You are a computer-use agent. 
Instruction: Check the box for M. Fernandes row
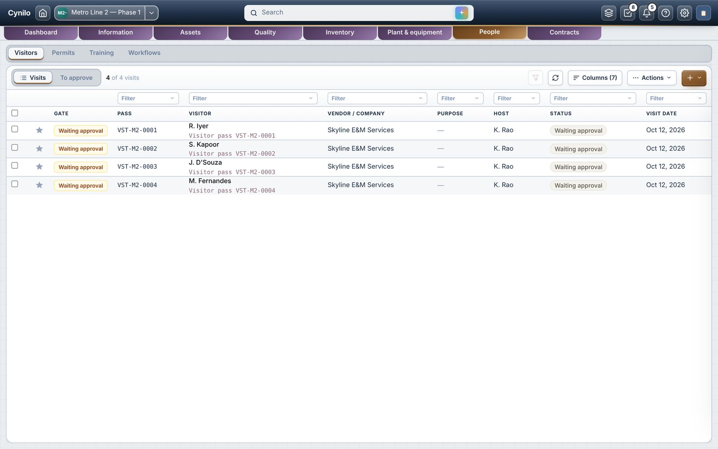coord(15,184)
